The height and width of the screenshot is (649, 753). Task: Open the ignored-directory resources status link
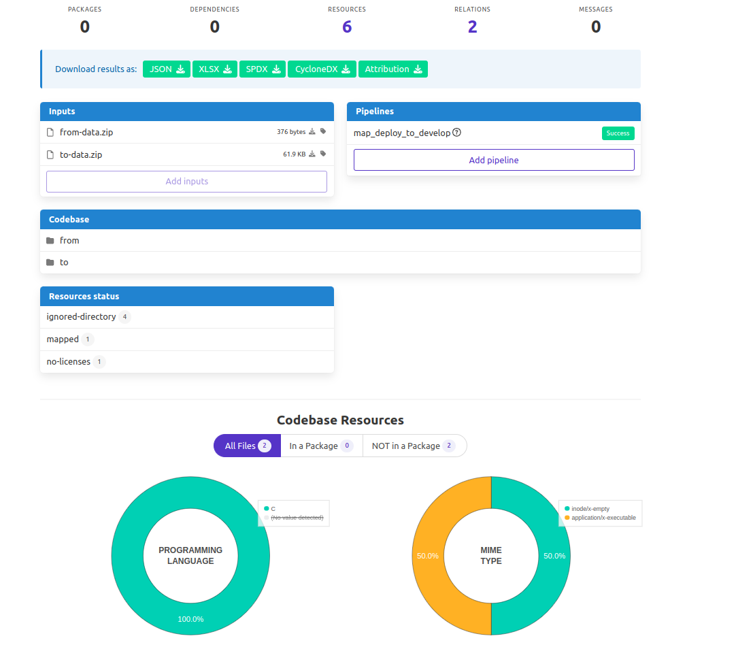(x=81, y=317)
